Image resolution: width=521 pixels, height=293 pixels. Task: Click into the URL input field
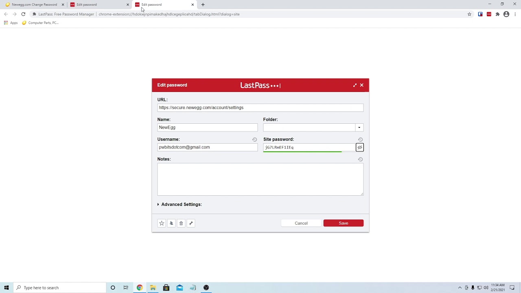(x=260, y=107)
